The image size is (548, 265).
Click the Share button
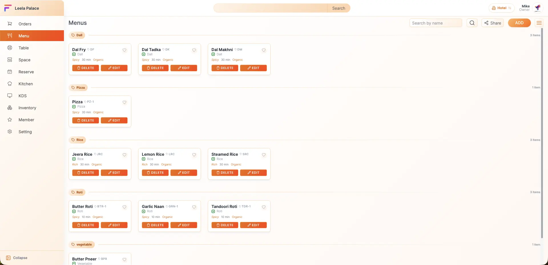[x=493, y=23]
